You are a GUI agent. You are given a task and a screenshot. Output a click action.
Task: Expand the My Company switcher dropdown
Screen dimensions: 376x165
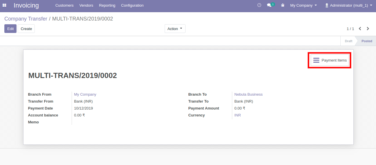[x=303, y=5]
